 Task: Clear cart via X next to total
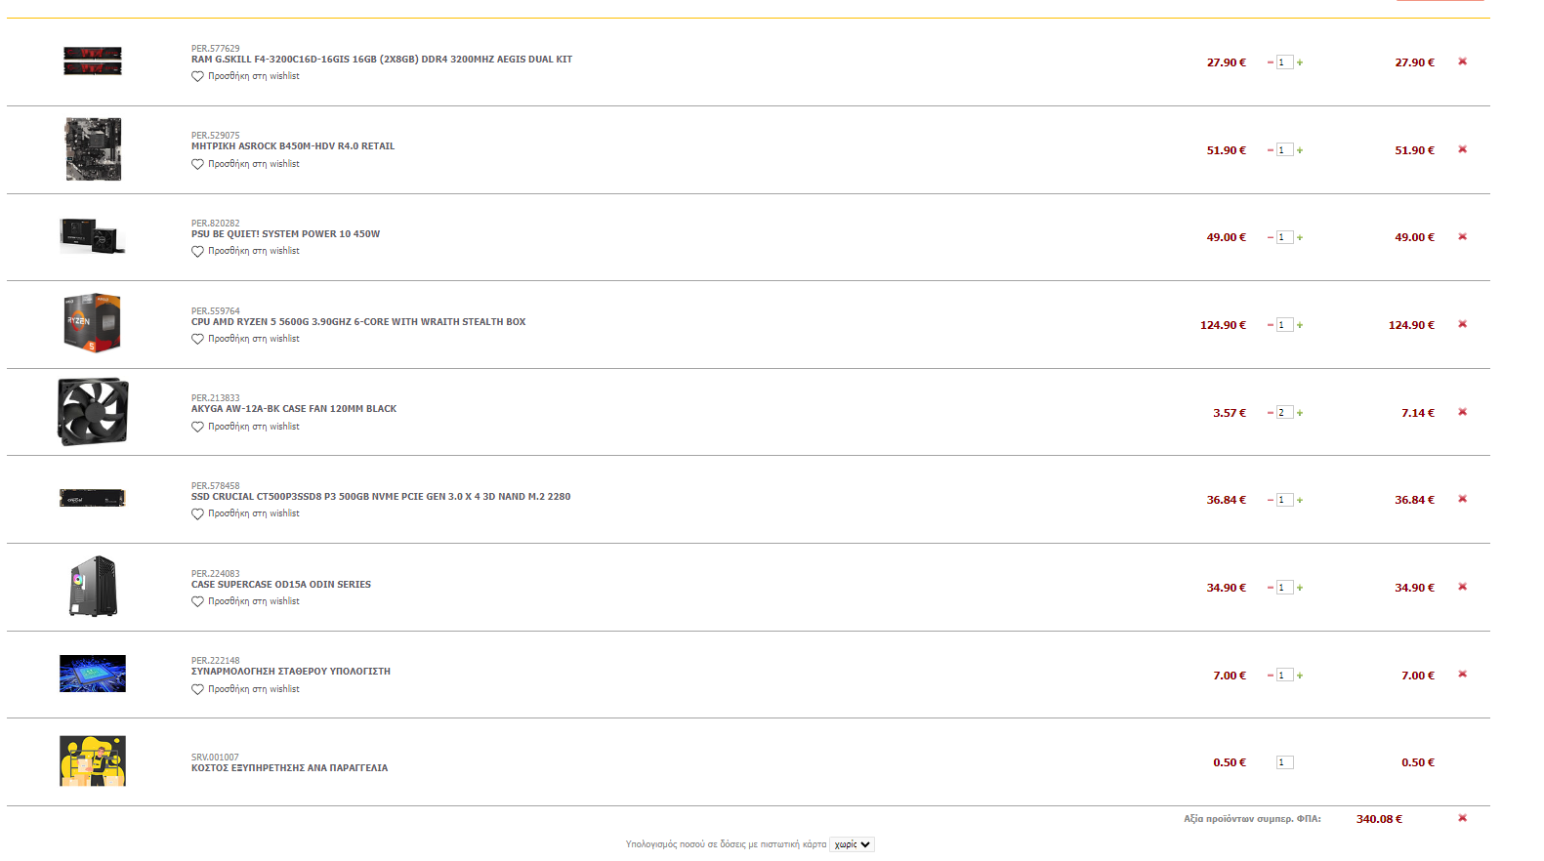(x=1462, y=818)
